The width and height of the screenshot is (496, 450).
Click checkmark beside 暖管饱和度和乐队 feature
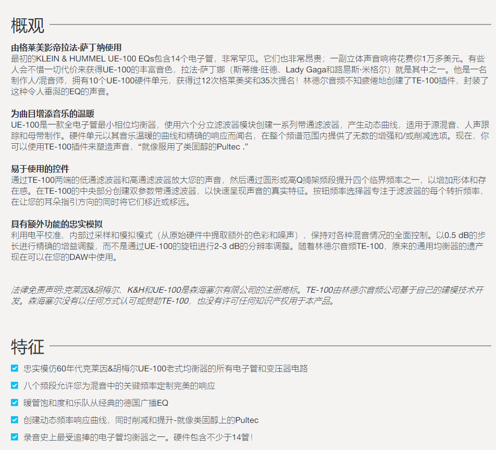coord(15,403)
